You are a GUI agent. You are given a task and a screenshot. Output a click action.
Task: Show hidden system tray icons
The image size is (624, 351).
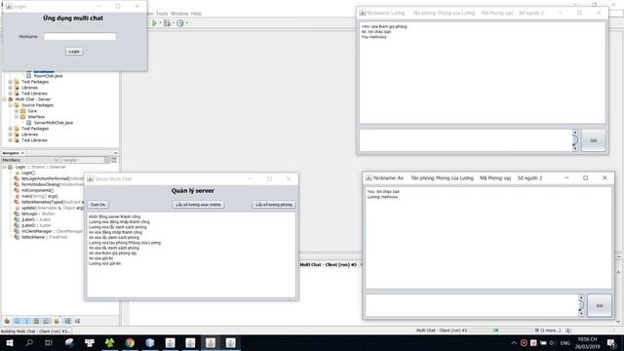[x=514, y=342]
